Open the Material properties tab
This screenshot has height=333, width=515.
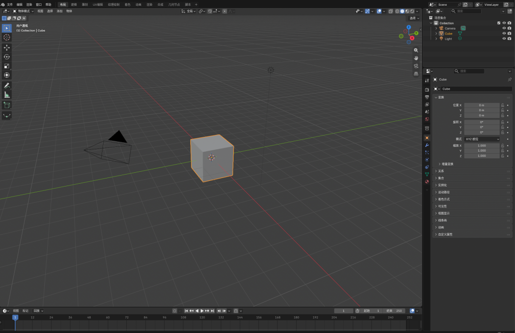point(427,181)
